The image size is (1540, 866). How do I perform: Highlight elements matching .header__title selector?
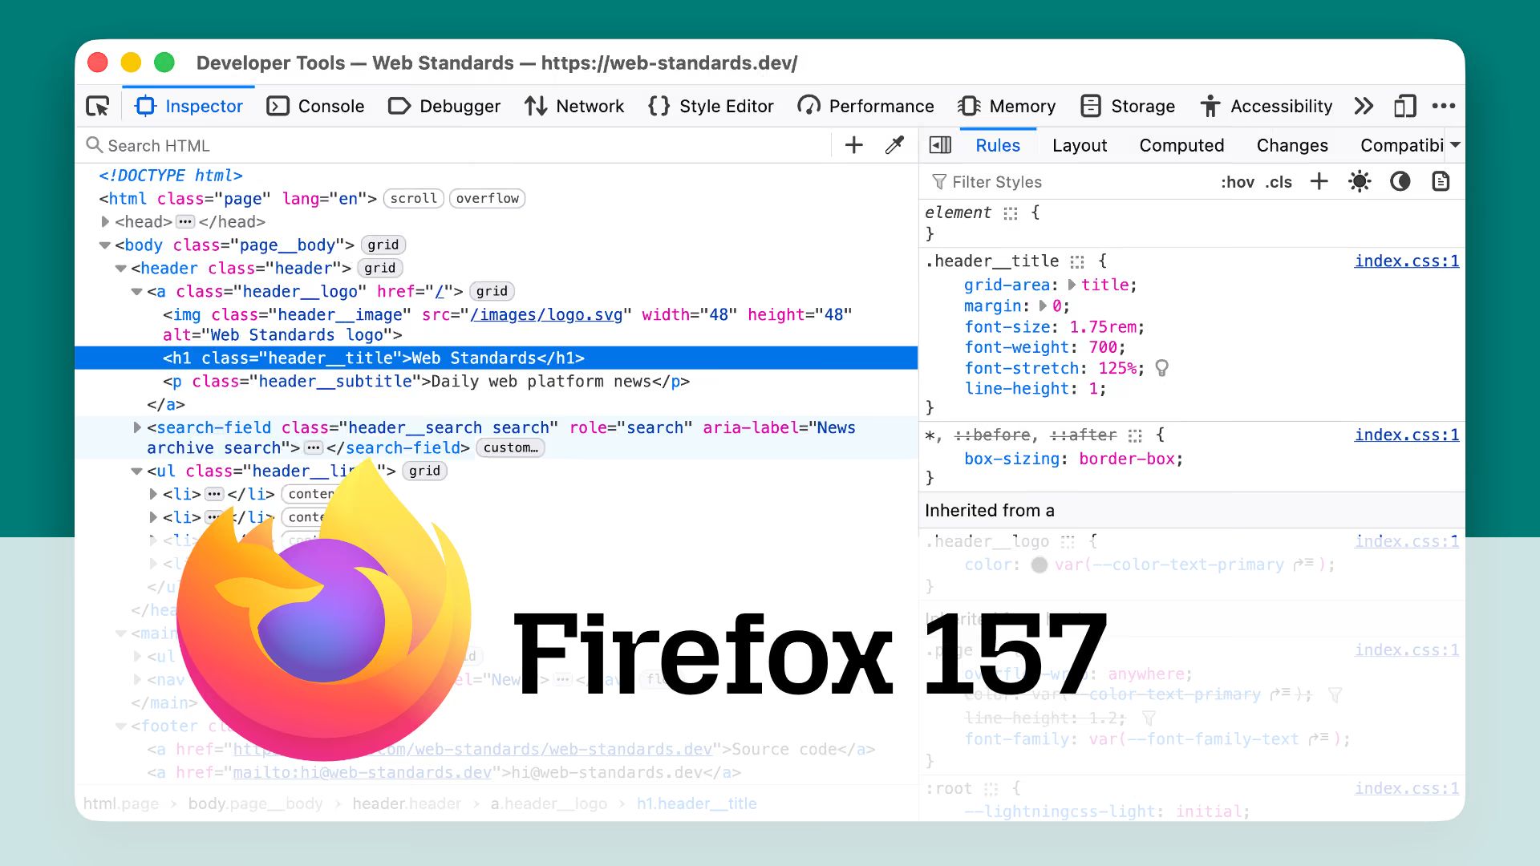tap(1077, 261)
